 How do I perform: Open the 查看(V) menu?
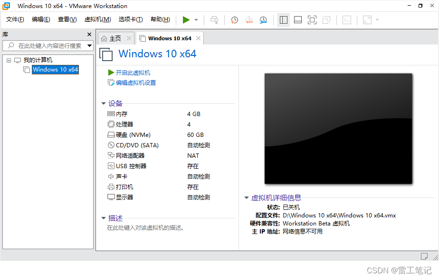[67, 19]
